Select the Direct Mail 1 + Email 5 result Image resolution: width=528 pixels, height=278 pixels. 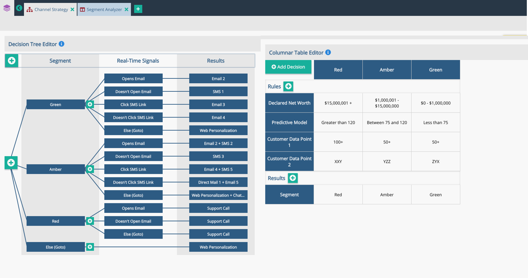point(218,182)
